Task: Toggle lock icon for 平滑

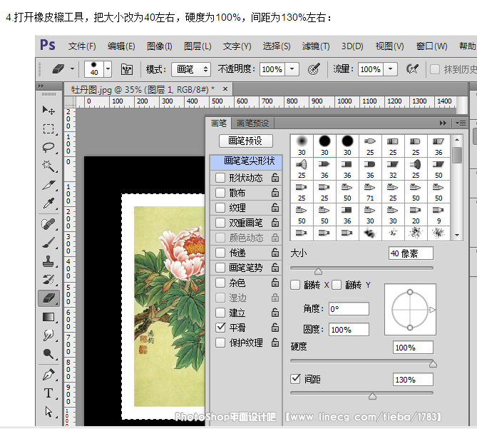Action: point(275,328)
